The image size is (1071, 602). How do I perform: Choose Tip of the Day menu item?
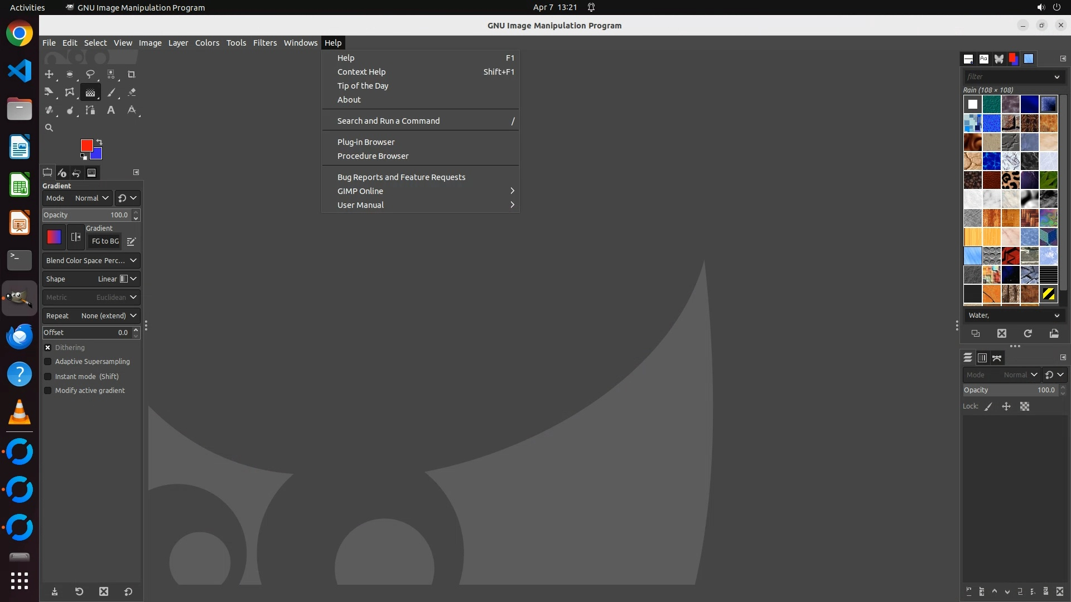[363, 86]
